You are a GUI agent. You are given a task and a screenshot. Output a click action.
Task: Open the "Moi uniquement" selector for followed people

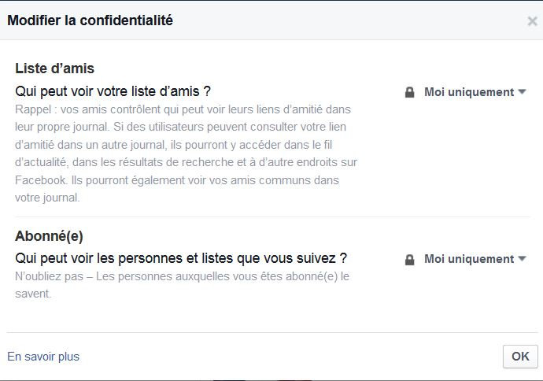click(468, 259)
